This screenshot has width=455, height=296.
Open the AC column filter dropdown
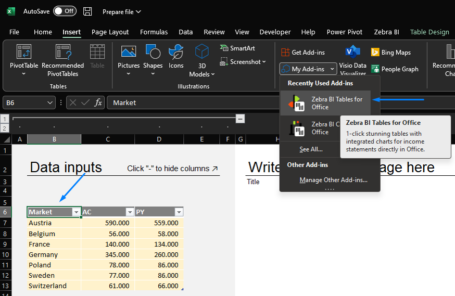coord(130,212)
